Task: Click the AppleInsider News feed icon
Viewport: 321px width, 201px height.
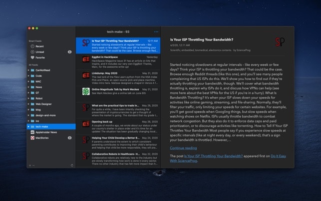Action: point(32,132)
